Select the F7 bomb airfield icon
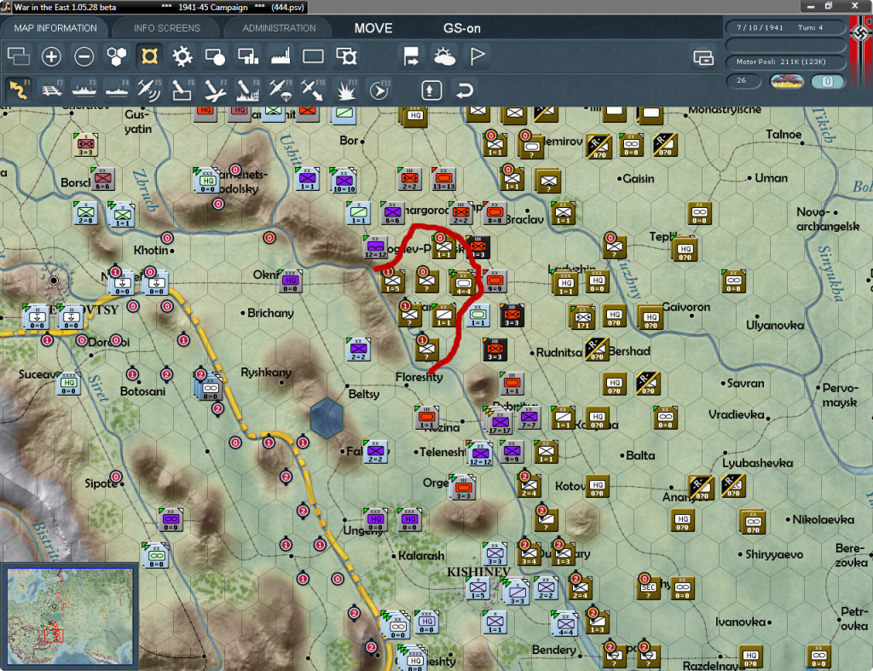 [215, 90]
